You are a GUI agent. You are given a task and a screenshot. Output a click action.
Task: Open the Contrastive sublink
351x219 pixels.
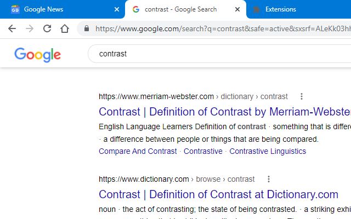[203, 151]
